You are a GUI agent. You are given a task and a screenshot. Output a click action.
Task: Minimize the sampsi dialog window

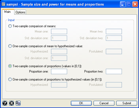123,4
